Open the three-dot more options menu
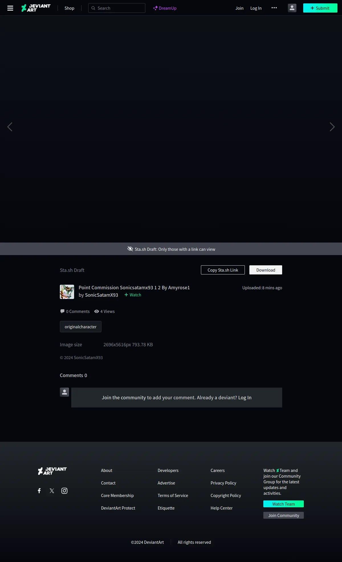 [x=274, y=8]
